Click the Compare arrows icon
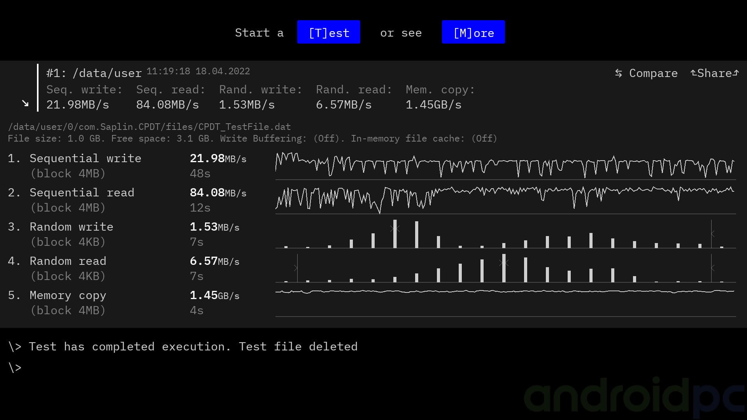 618,73
